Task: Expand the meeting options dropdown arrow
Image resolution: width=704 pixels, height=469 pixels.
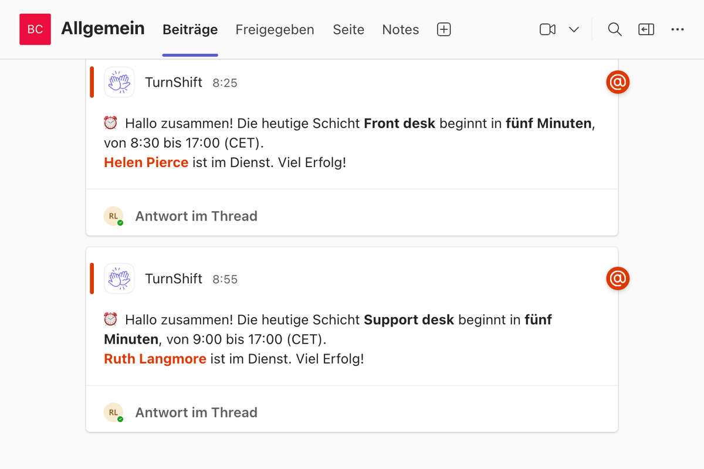Action: (574, 29)
